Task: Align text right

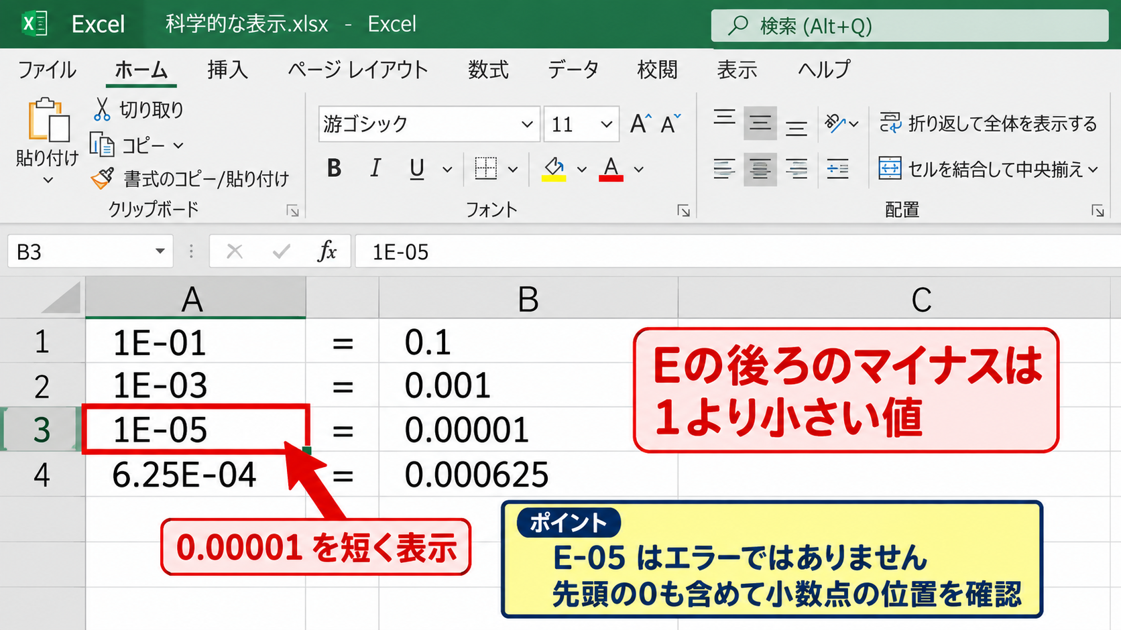Action: [x=796, y=169]
